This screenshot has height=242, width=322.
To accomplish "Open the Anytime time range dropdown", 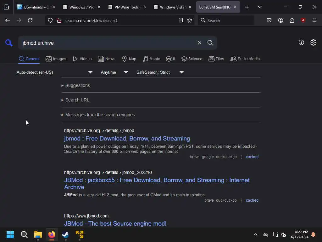I will (x=114, y=72).
